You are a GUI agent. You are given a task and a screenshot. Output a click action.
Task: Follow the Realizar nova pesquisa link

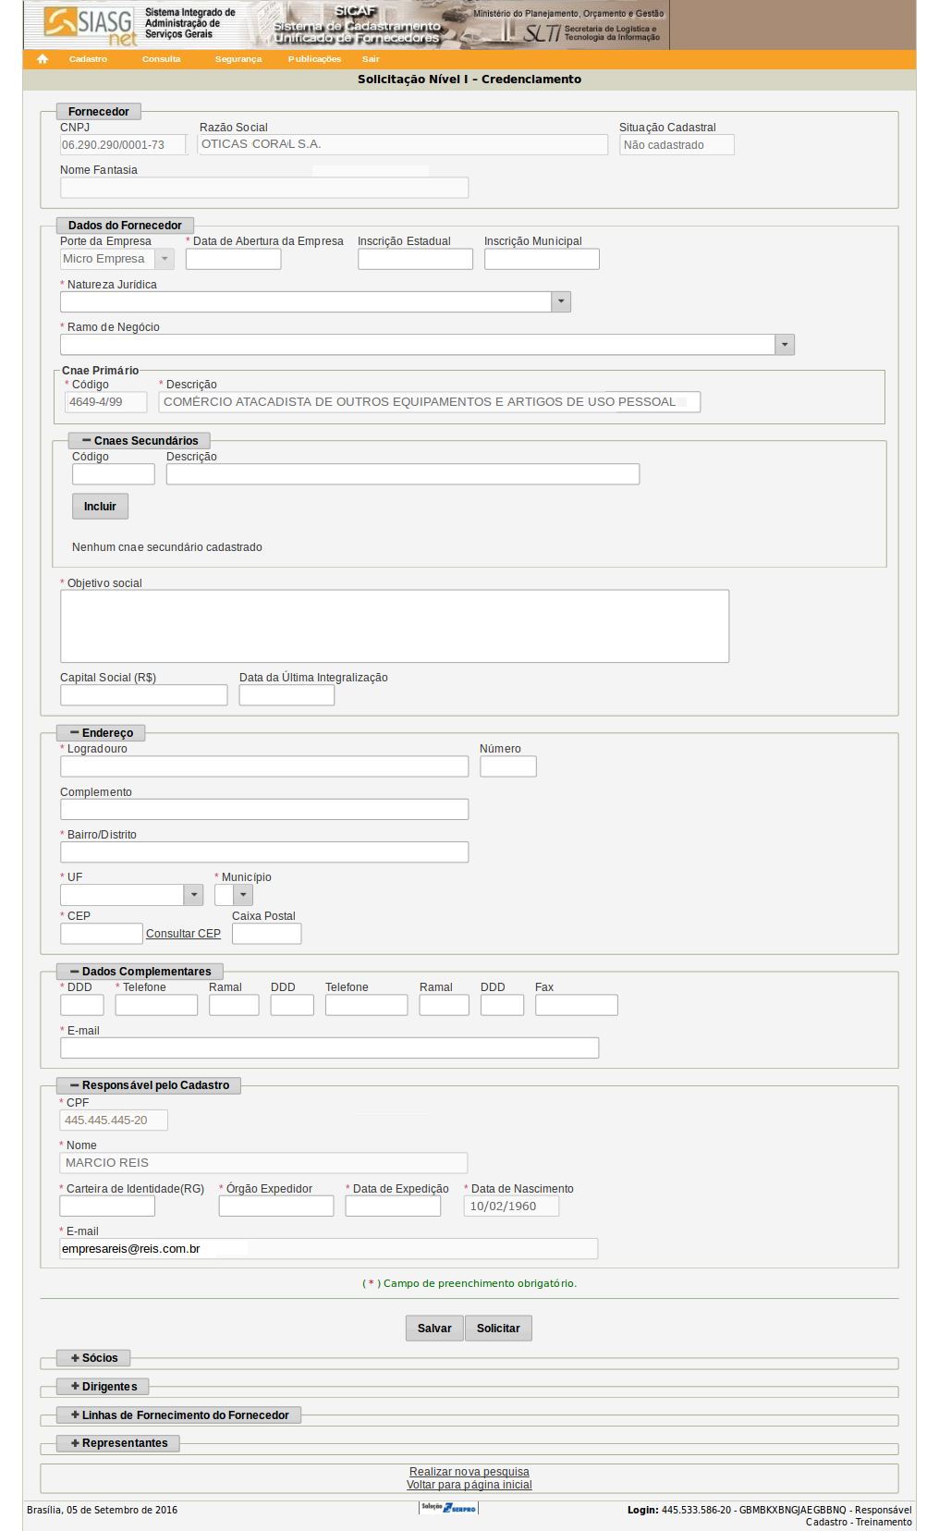[x=469, y=1472]
